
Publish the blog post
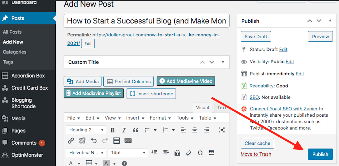point(320,154)
